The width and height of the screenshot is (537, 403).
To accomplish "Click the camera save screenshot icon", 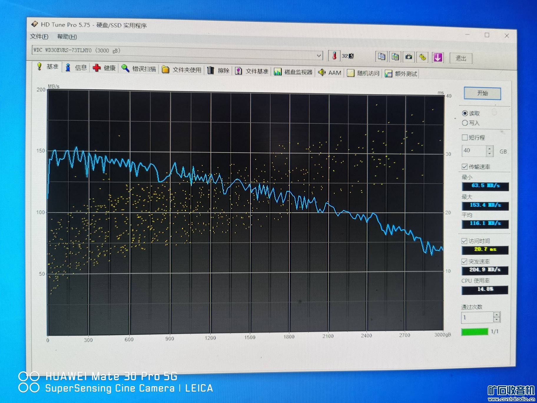I will pyautogui.click(x=409, y=57).
